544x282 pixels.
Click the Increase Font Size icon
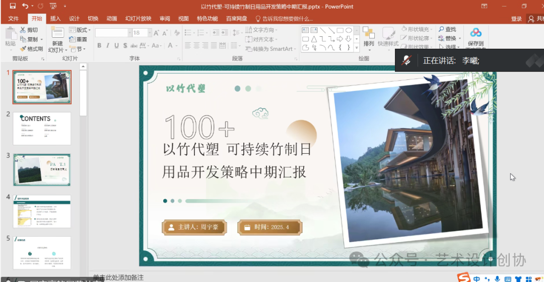[x=156, y=33]
